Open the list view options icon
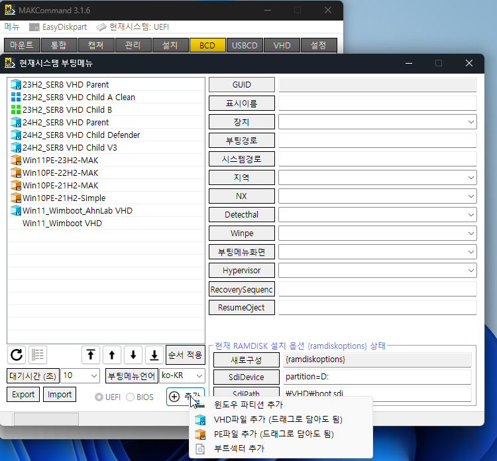 tap(38, 355)
